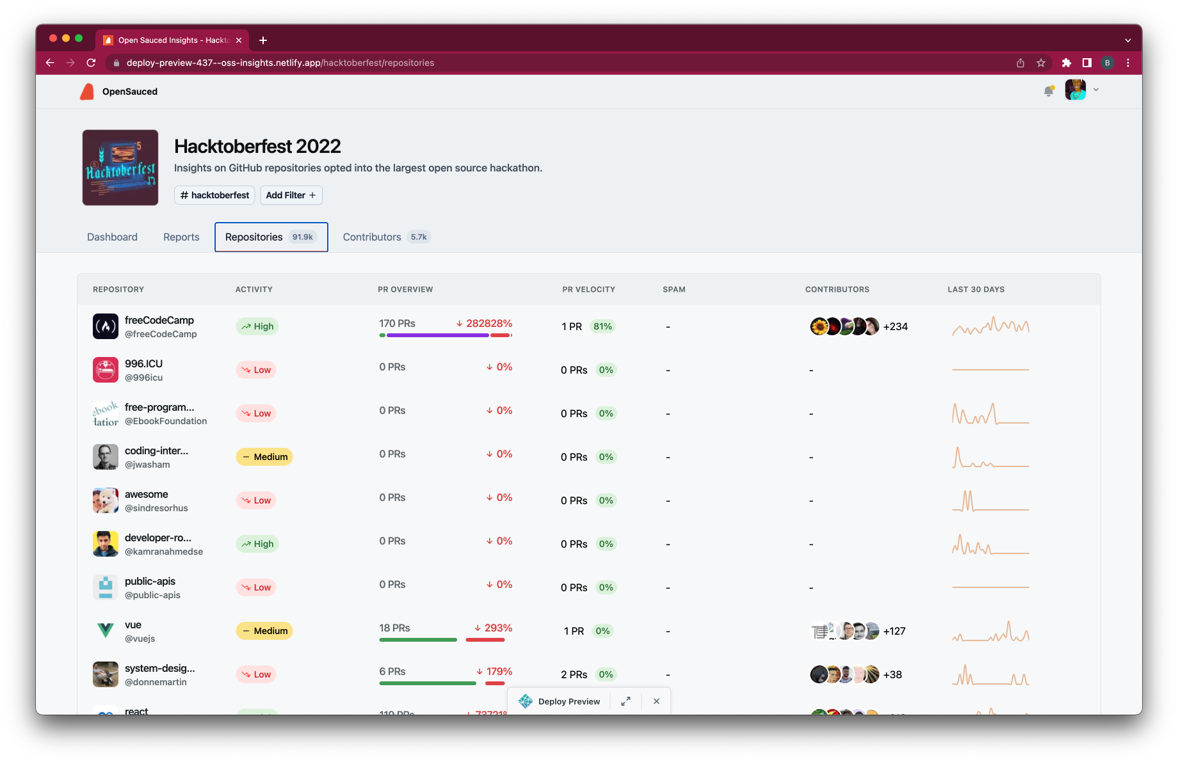Bookmark the page using the star icon
1178x762 pixels.
pyautogui.click(x=1041, y=63)
